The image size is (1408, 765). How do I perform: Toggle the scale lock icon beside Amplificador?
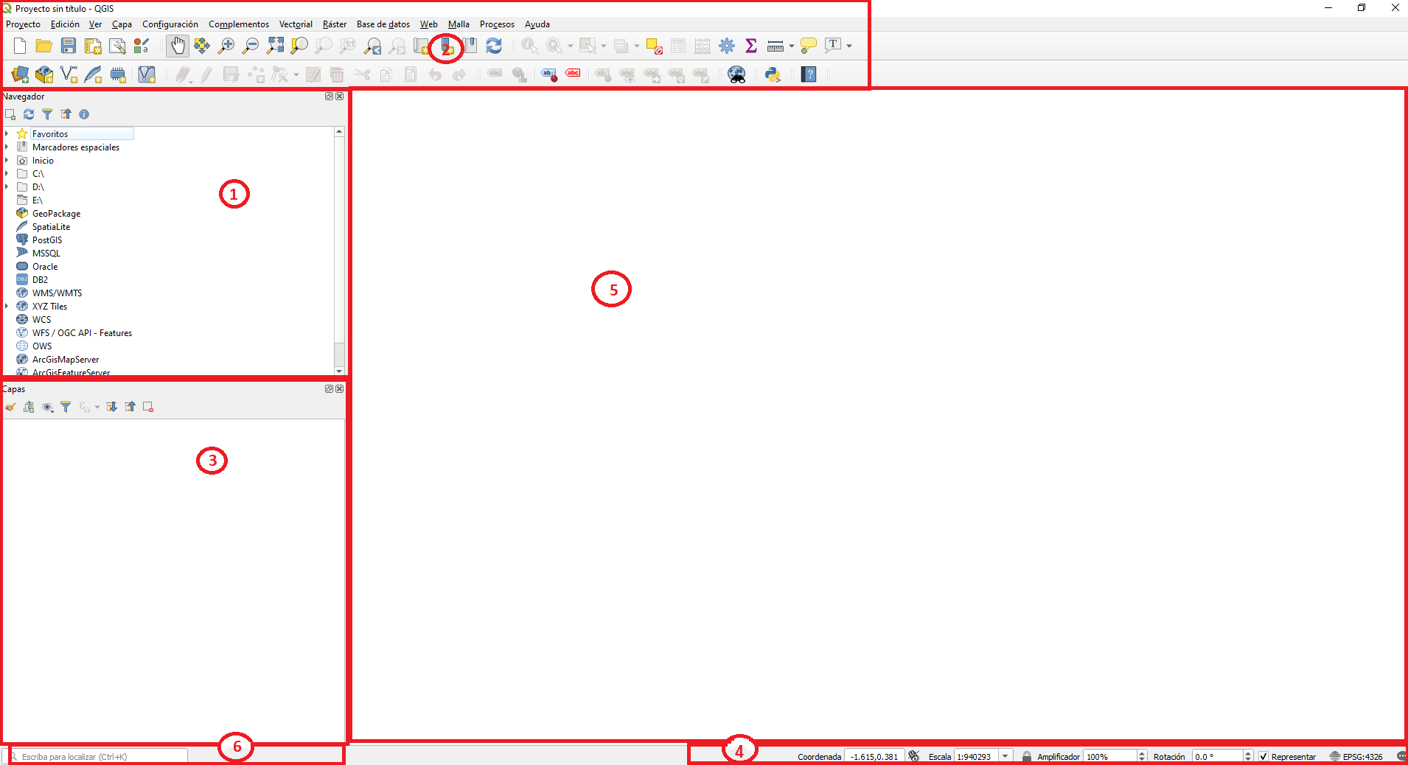tap(1026, 756)
